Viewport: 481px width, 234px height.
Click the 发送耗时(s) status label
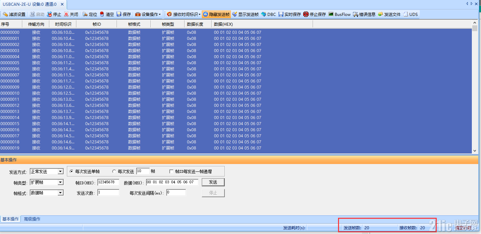(294, 228)
